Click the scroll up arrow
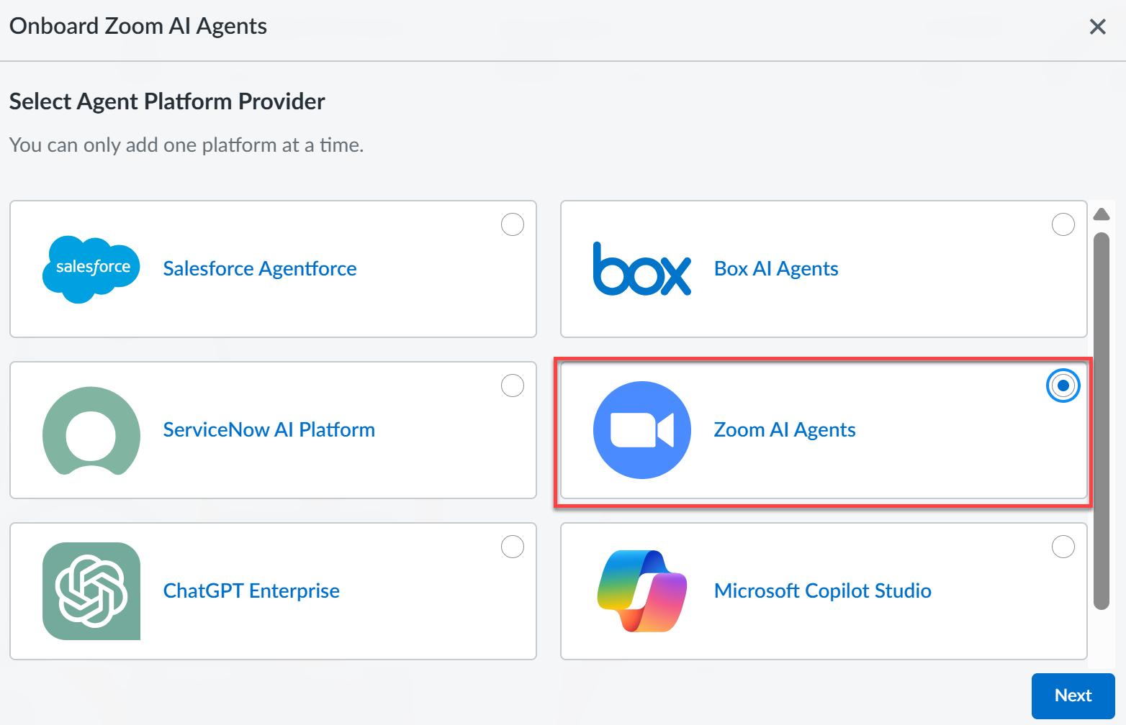This screenshot has width=1126, height=725. click(x=1101, y=214)
